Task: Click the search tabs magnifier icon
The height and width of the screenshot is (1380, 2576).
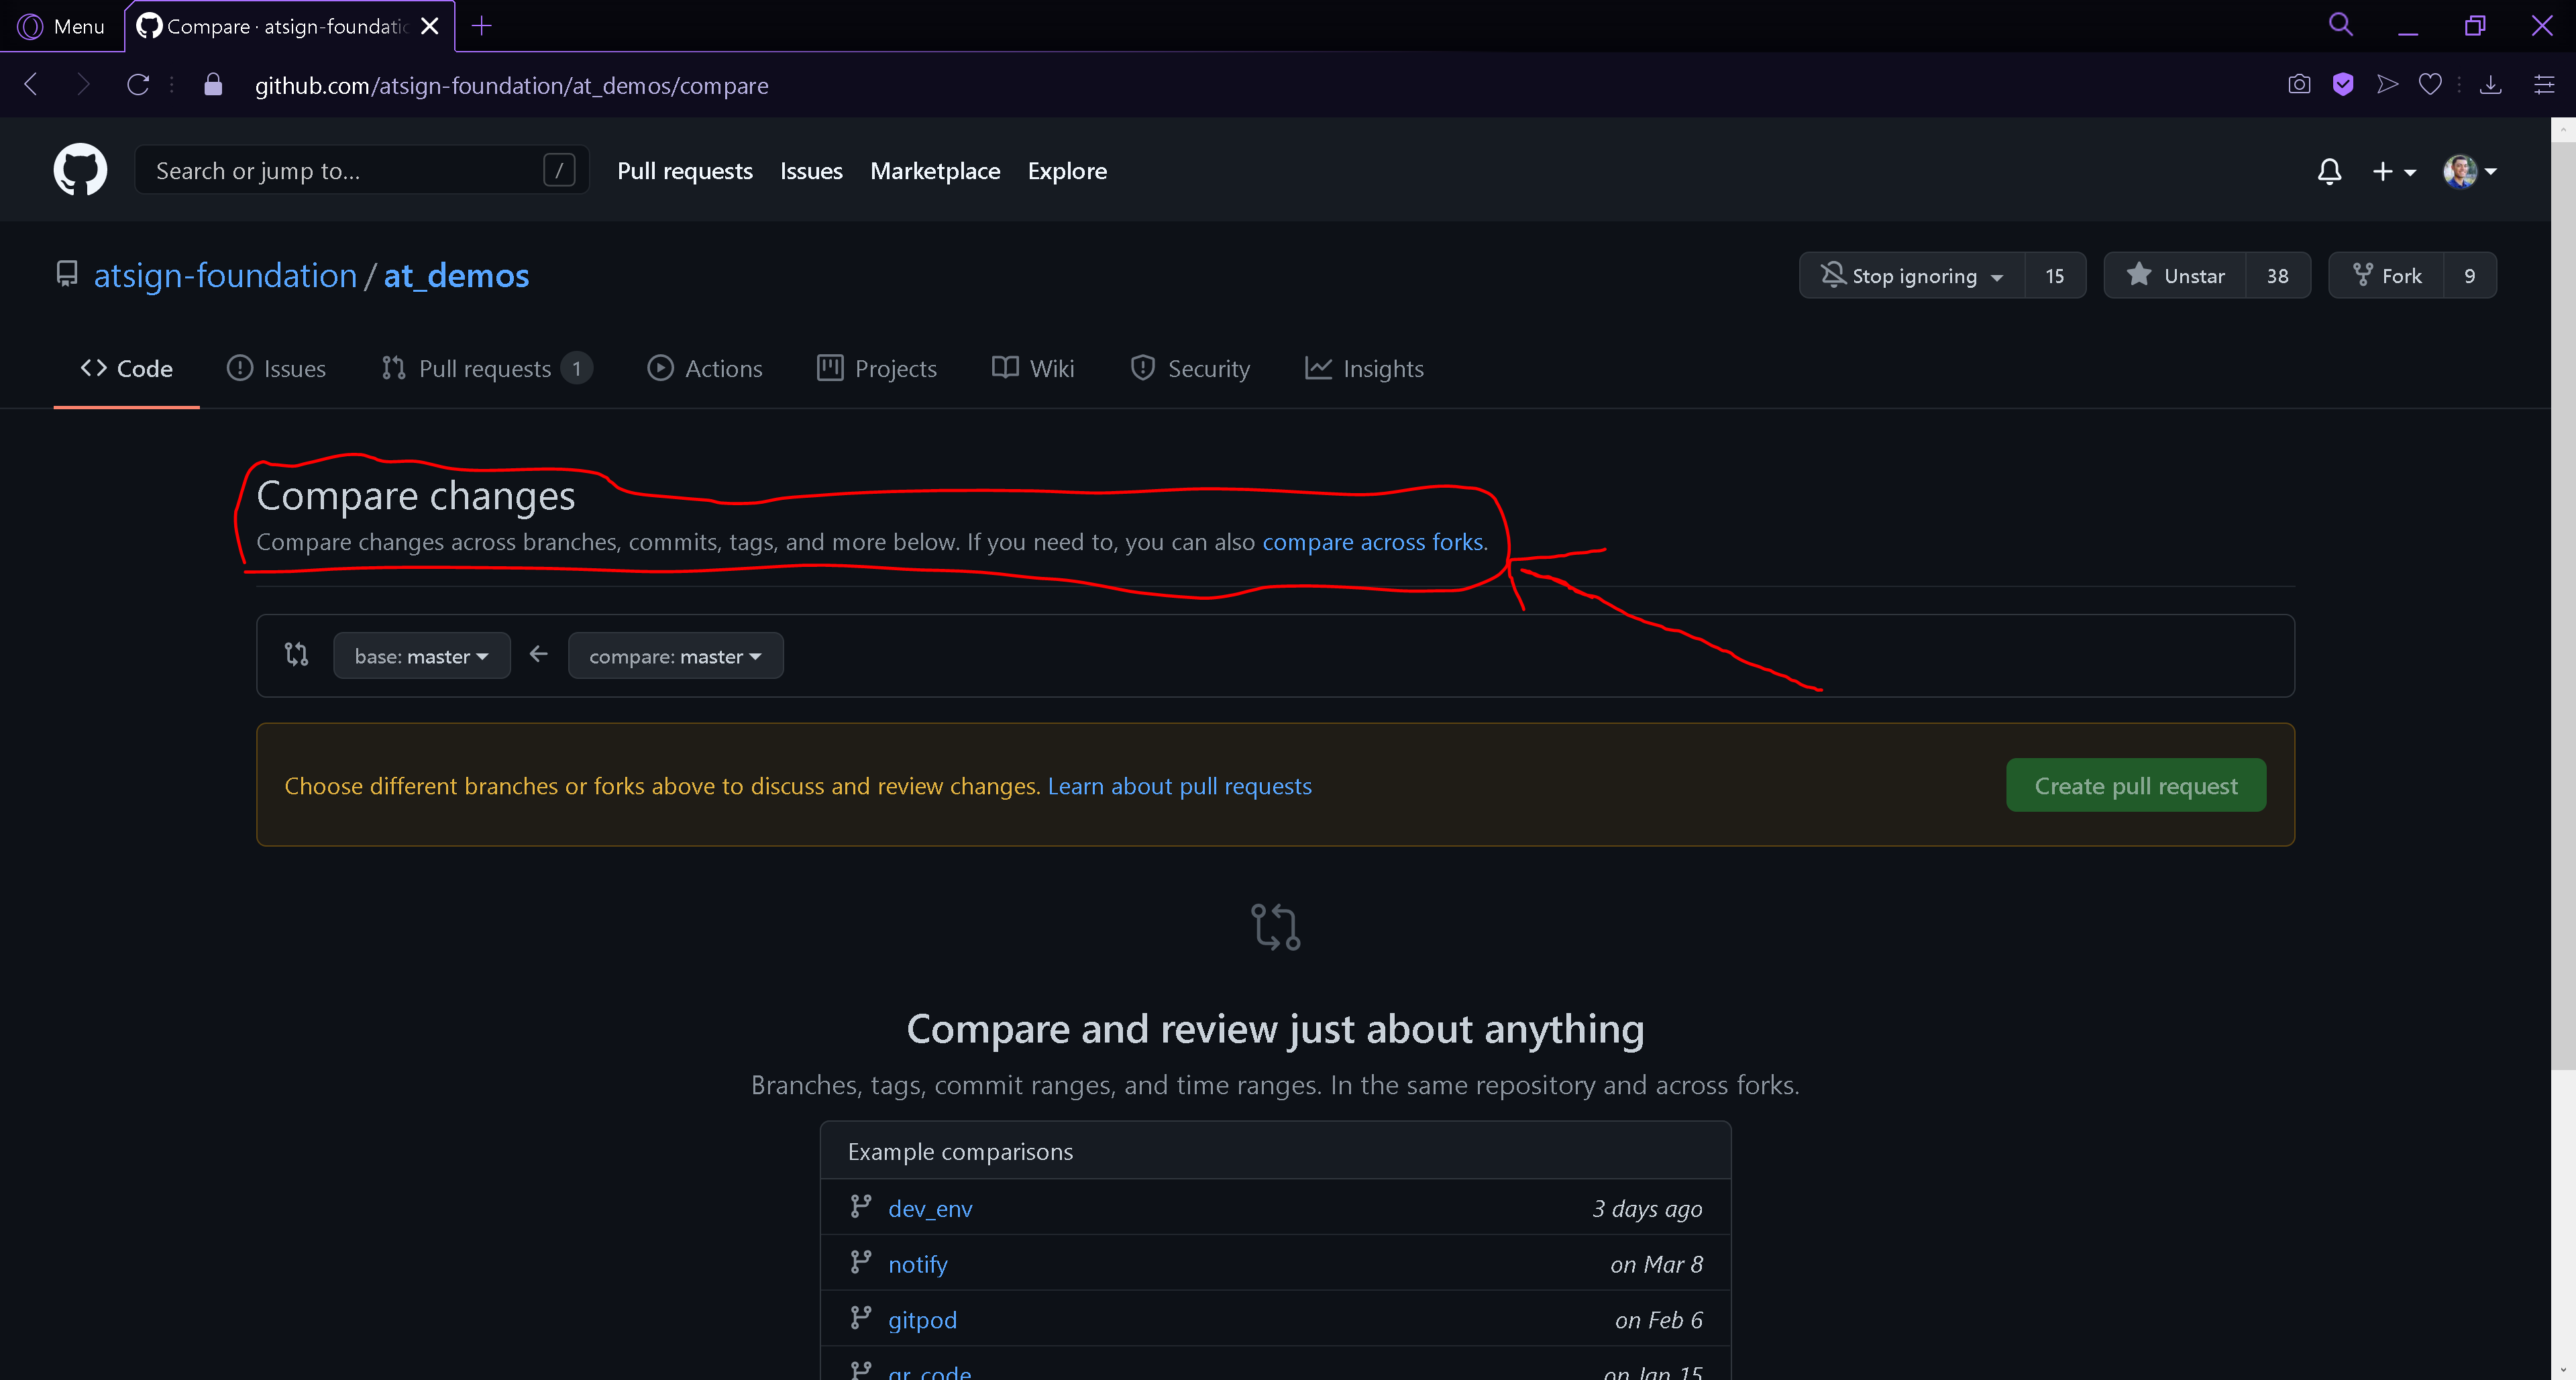Action: coord(2340,25)
